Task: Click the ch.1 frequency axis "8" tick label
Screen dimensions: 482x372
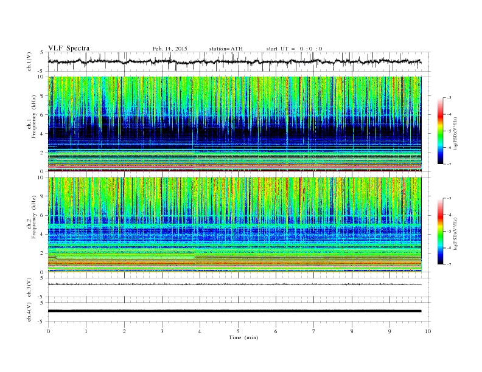Action: [x=43, y=96]
